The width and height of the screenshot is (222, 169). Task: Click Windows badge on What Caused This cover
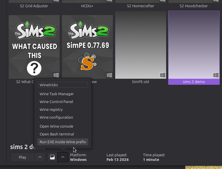[56, 75]
